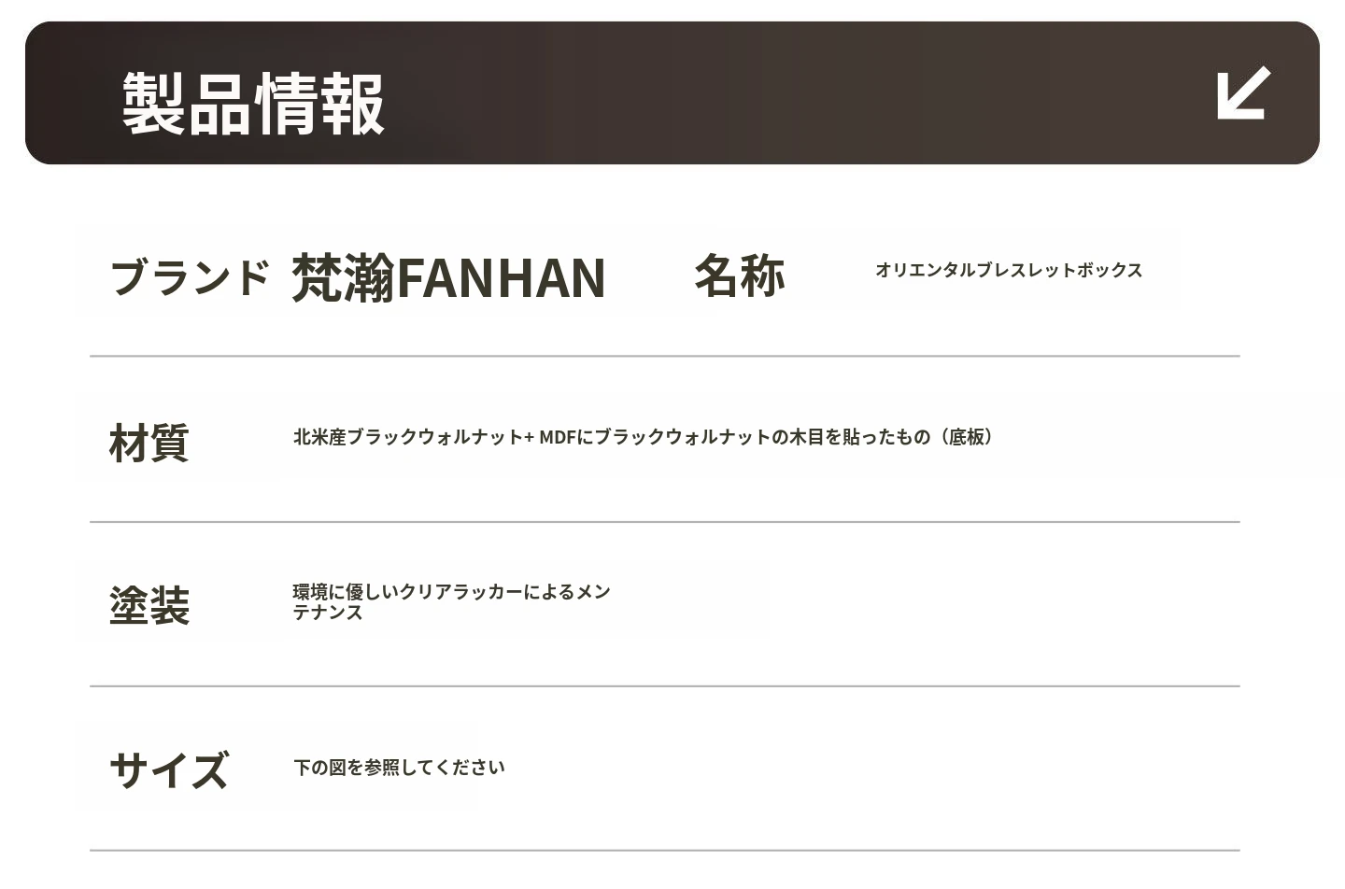Click the divider line below the サイズ row
Viewport: 1345px width, 889px height.
pyautogui.click(x=664, y=851)
